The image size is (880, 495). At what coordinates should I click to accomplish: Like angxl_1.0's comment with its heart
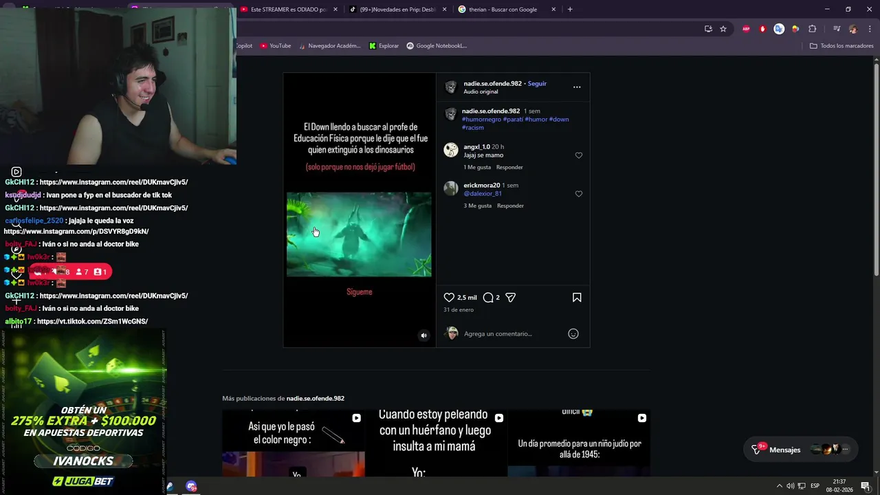578,155
